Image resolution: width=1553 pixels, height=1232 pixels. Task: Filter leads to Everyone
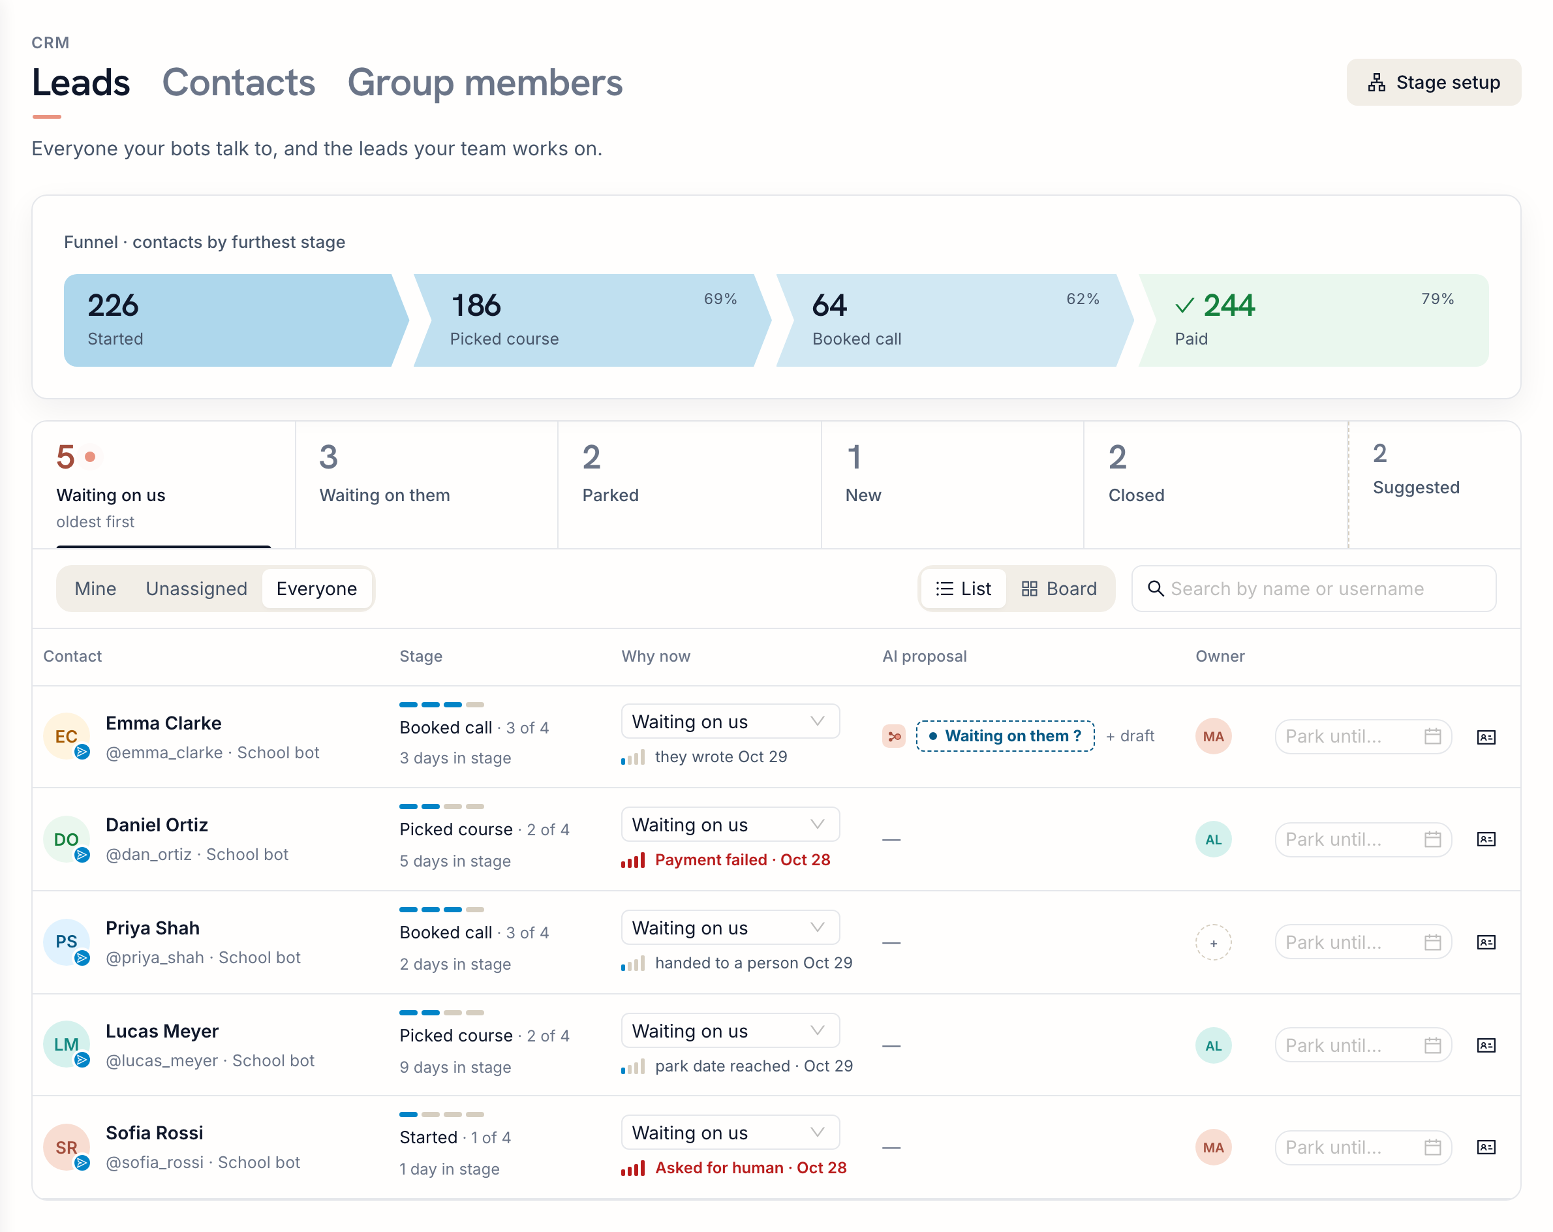(317, 589)
